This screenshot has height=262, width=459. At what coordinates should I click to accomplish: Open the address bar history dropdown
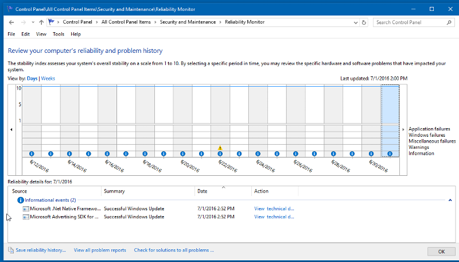tap(355, 22)
